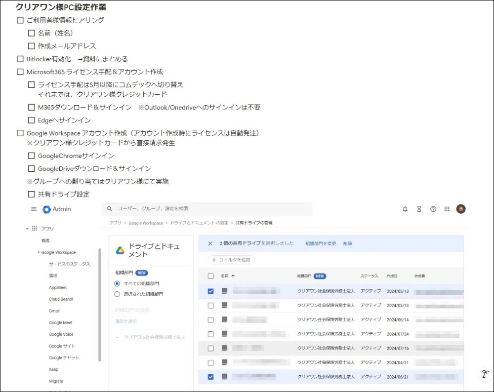The image size is (494, 392).
Task: Click 組織部門を検索 field
Action: point(132,310)
